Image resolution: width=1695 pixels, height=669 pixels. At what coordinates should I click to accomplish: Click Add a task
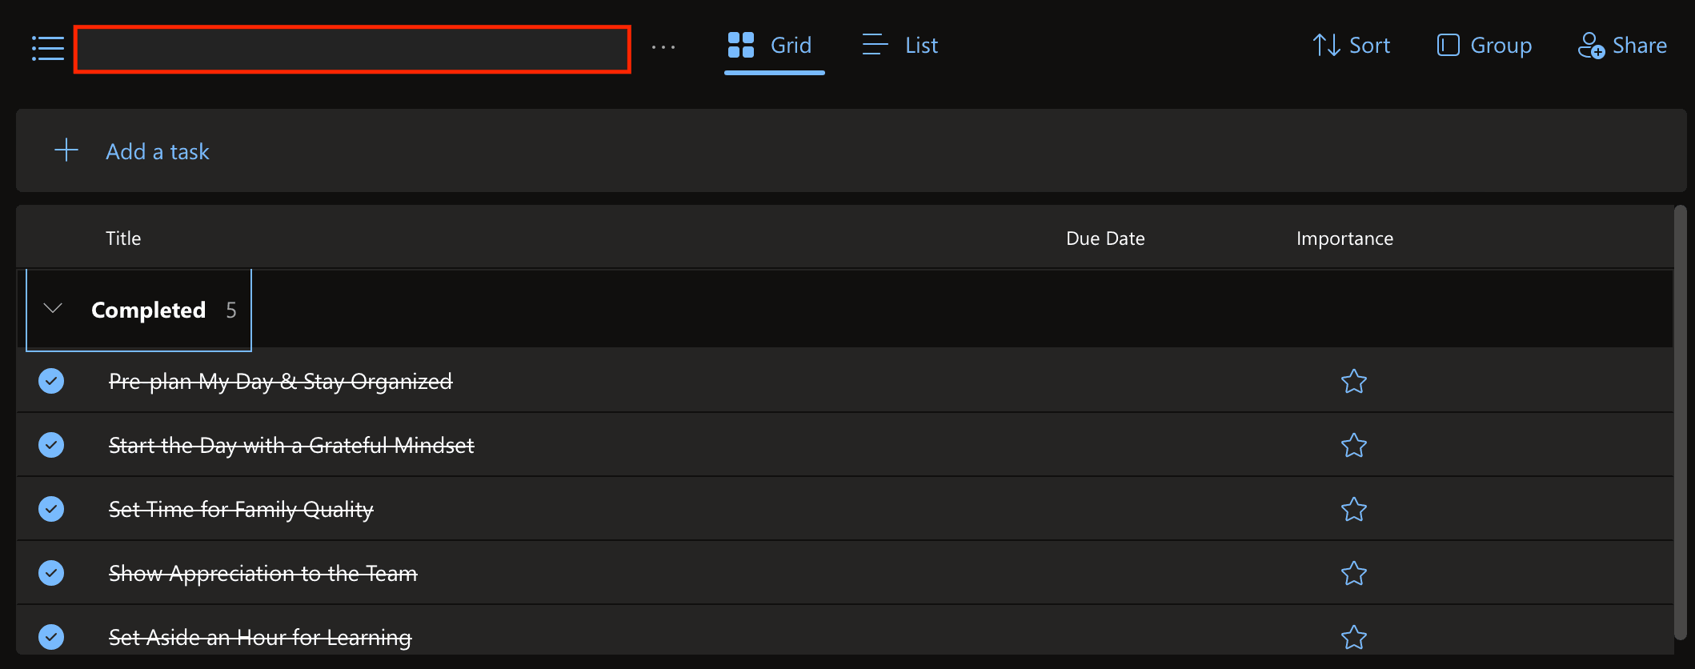tap(157, 151)
